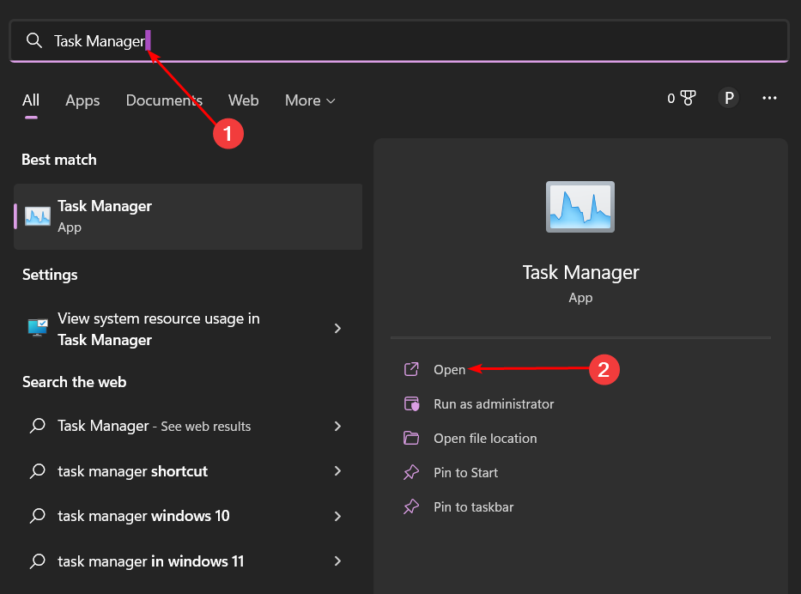Viewport: 801px width, 594px height.
Task: Open 'Task Manager - See web results' suggestion
Action: [188, 426]
